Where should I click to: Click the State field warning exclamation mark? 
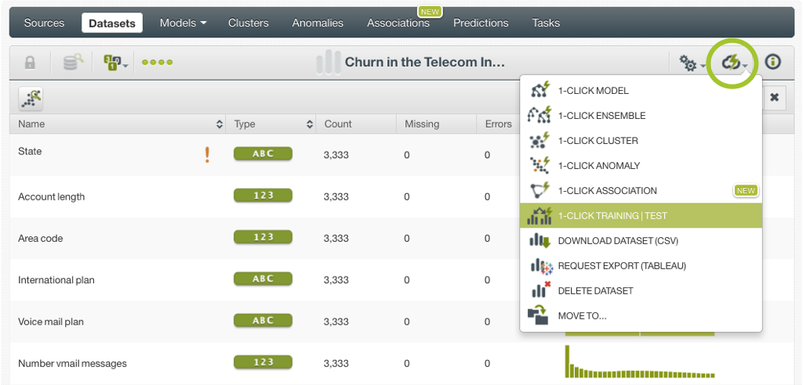(207, 154)
